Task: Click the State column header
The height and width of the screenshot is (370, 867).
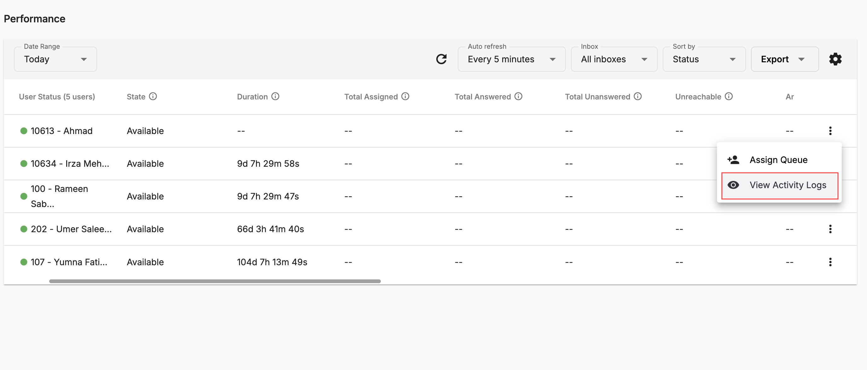Action: (136, 97)
